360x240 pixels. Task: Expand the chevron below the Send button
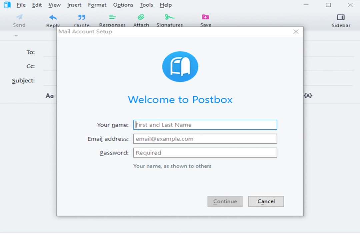click(x=16, y=35)
